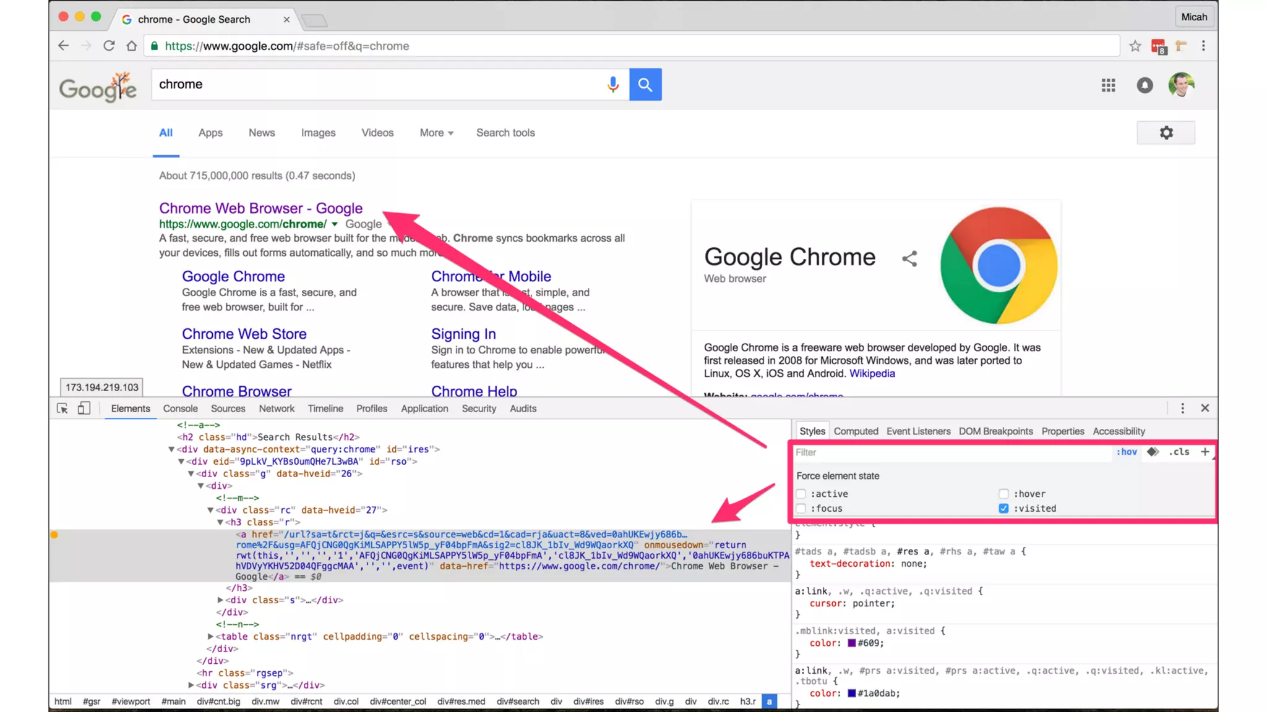Uncheck the :visited state checkbox
Image resolution: width=1267 pixels, height=712 pixels.
pos(1003,509)
